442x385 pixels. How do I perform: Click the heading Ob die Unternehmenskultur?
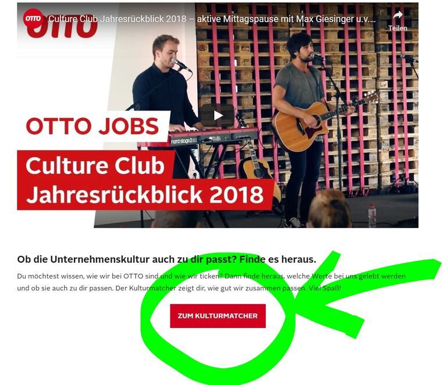[166, 259]
